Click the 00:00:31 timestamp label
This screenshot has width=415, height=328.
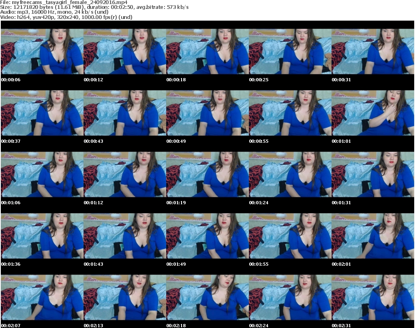click(341, 80)
